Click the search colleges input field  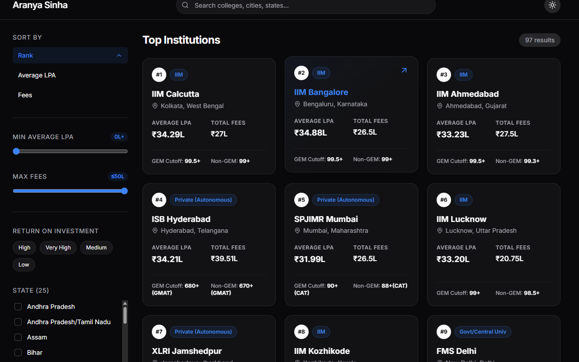coord(306,6)
